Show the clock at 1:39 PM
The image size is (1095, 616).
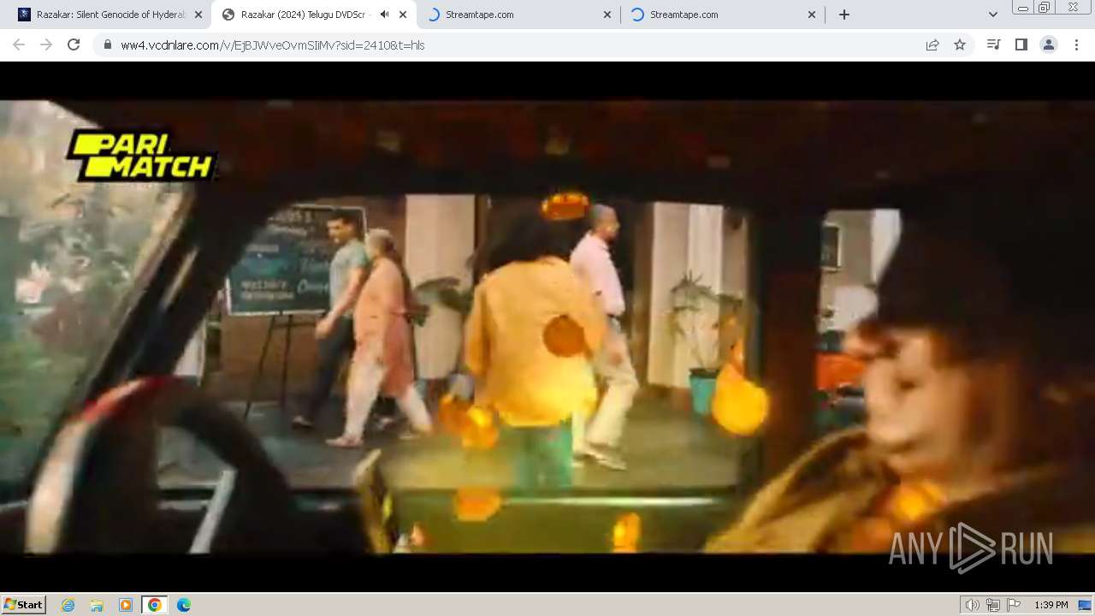[x=1051, y=605]
